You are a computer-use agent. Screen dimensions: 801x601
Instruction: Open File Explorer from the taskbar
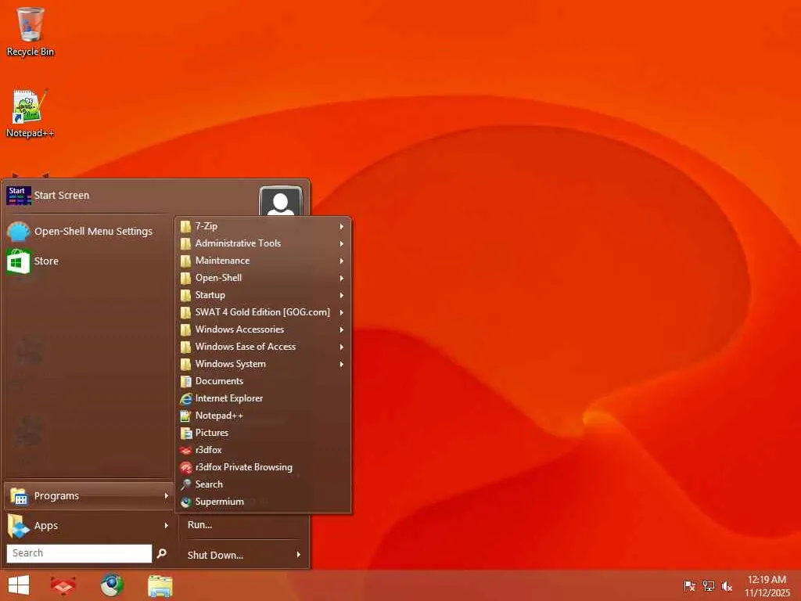[160, 586]
